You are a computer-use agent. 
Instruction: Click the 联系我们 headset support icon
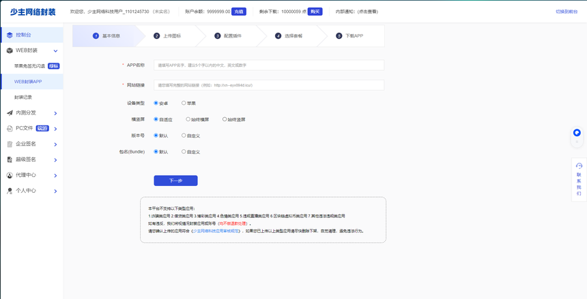(579, 166)
